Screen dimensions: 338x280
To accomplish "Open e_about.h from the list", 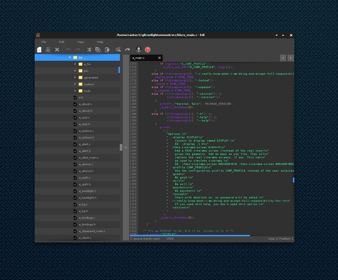I will (x=77, y=111).
